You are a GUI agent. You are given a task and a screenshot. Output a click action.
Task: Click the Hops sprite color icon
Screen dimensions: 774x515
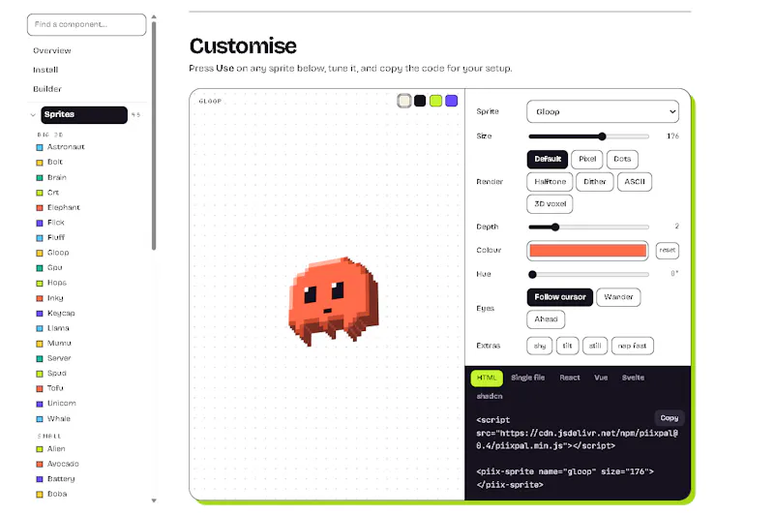(40, 283)
